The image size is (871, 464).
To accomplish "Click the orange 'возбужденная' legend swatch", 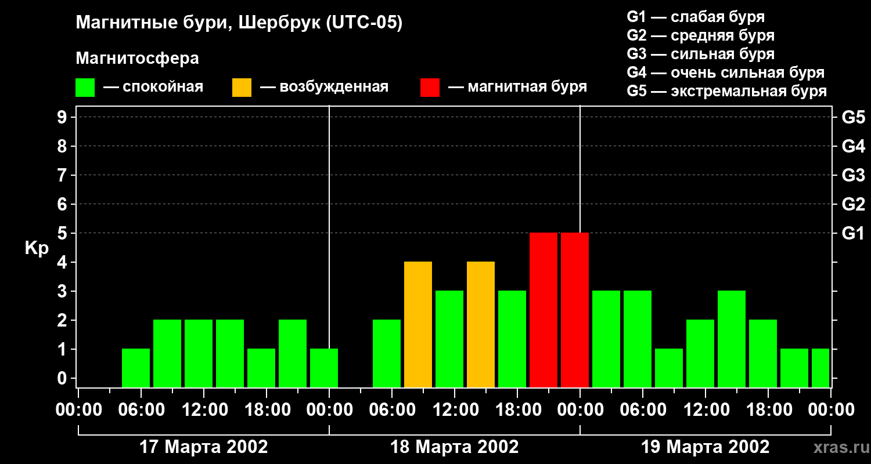I will [242, 87].
